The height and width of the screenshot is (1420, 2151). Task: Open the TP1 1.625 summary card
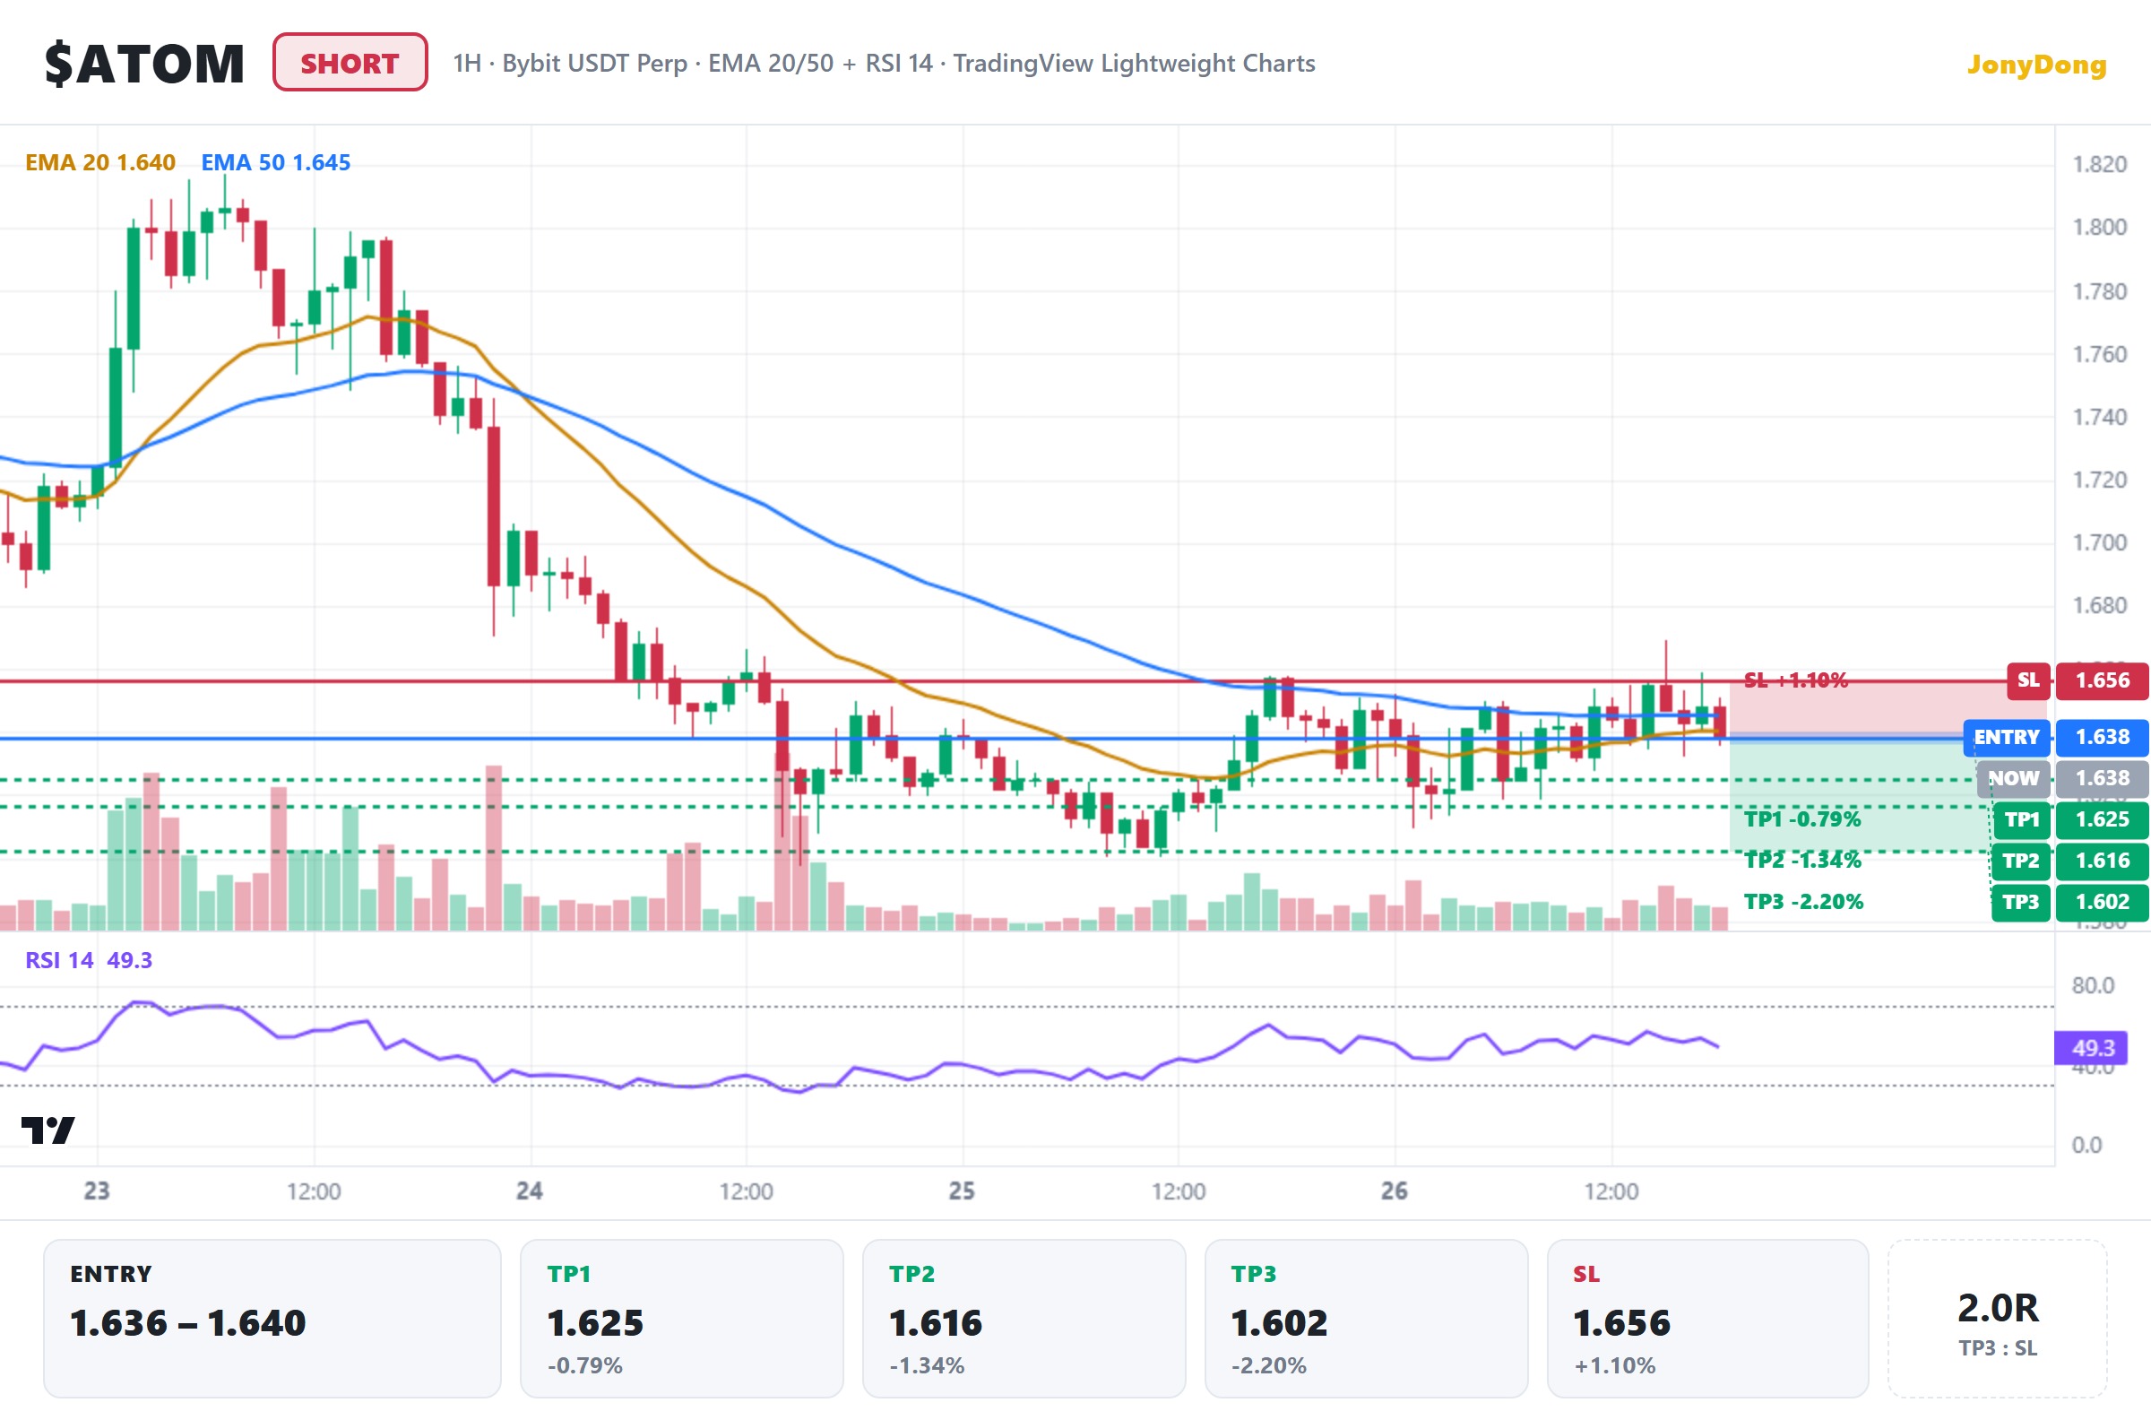click(682, 1319)
